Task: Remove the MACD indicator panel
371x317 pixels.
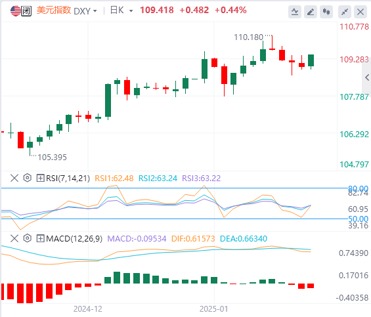Action: click(x=14, y=238)
